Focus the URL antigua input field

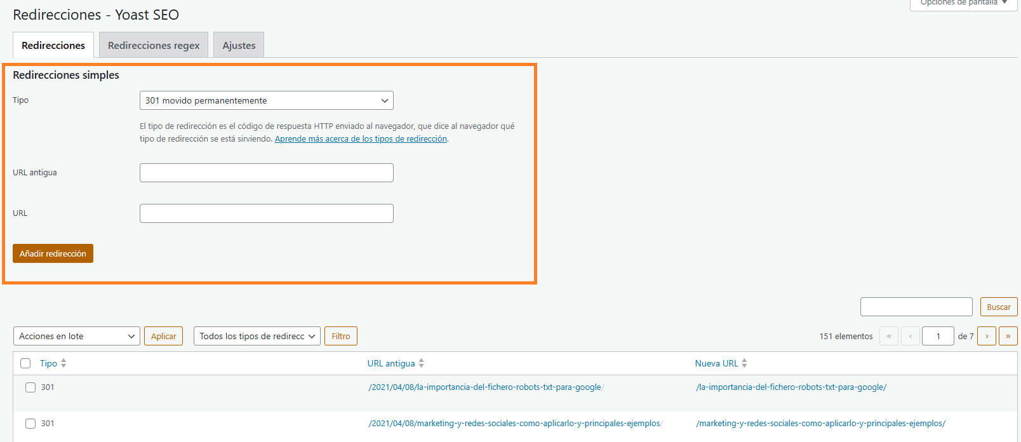(x=267, y=173)
